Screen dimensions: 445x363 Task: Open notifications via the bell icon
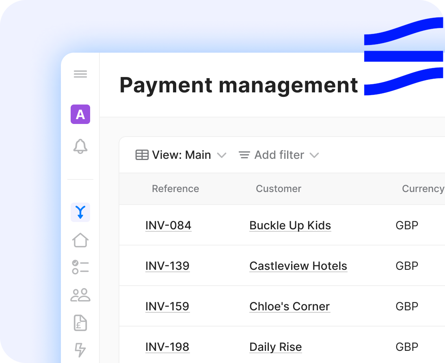pos(80,147)
